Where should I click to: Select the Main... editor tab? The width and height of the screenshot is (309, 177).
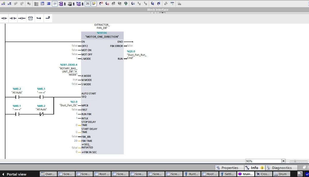pos(245,174)
